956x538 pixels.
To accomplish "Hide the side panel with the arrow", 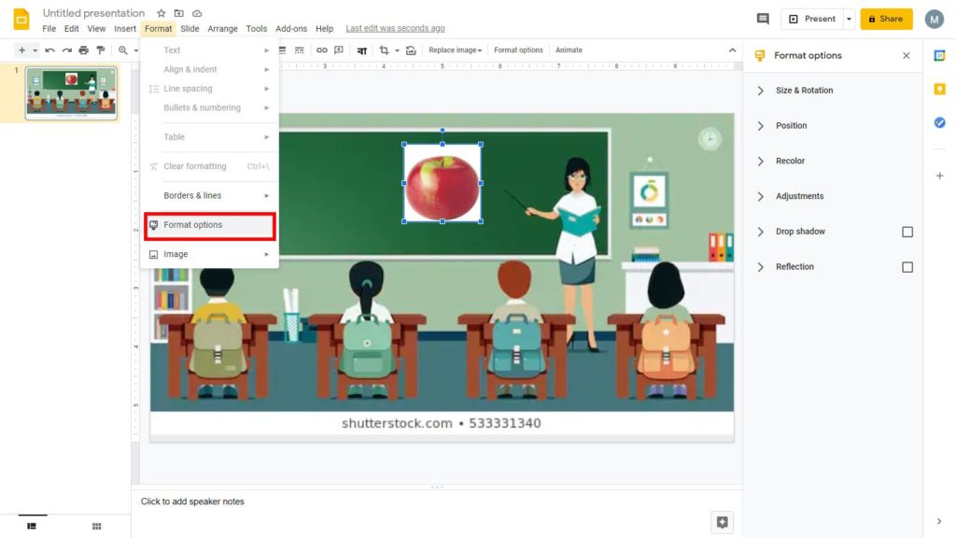I will pos(939,521).
